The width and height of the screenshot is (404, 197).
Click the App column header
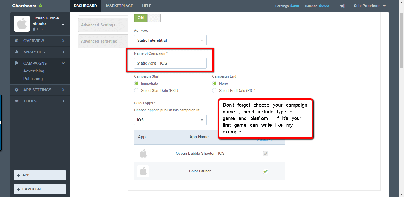(142, 137)
